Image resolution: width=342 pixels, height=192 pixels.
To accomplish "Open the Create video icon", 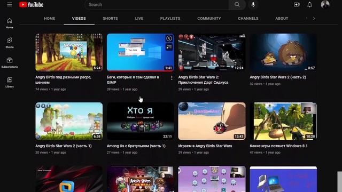I will 297,5.
